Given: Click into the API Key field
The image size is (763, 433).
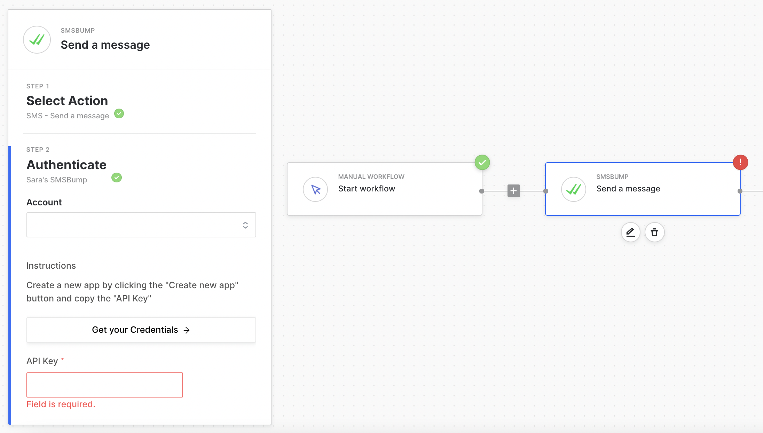Looking at the screenshot, I should 104,385.
